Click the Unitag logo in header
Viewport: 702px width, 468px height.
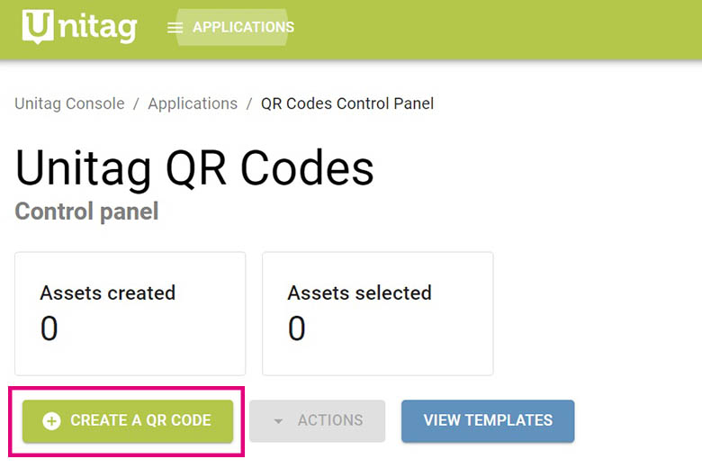pos(79,27)
